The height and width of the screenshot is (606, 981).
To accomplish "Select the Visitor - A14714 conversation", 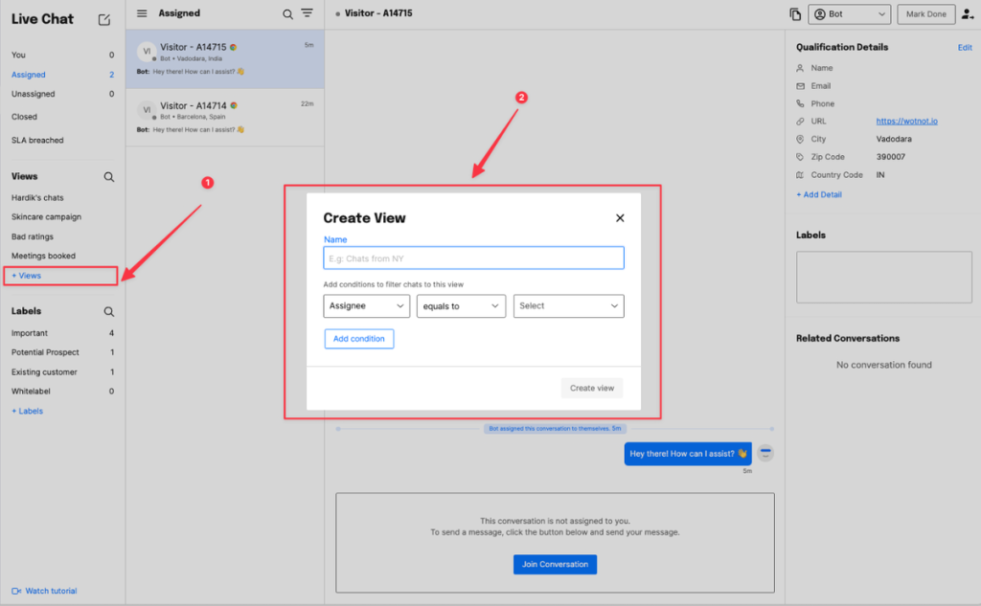I will click(225, 117).
